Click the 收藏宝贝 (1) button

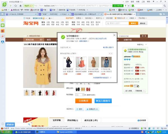click(x=92, y=109)
